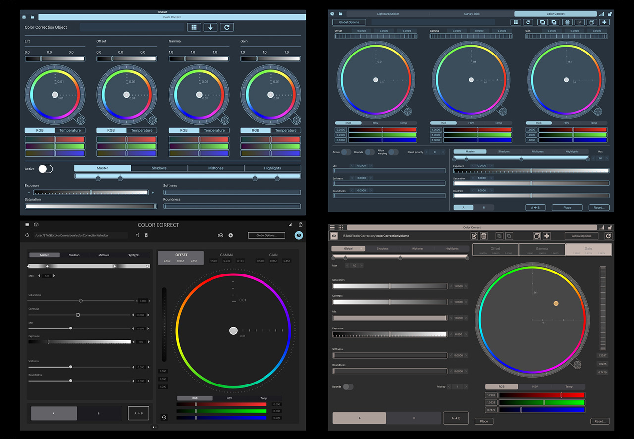The width and height of the screenshot is (634, 439).
Task: Open the hamburger menu in bottom-left panel
Action: click(27, 224)
